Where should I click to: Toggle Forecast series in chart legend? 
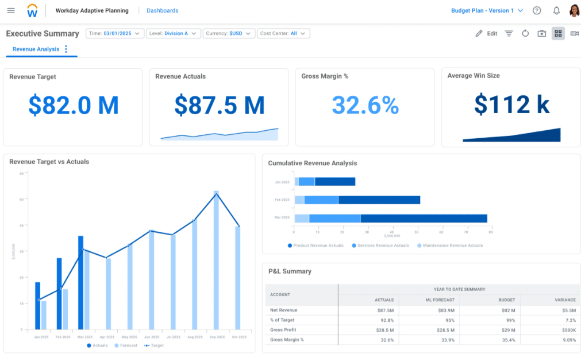point(125,345)
